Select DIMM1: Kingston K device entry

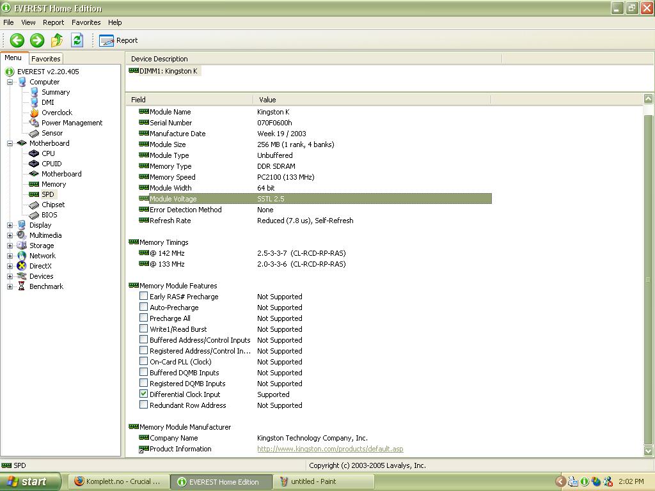[168, 71]
